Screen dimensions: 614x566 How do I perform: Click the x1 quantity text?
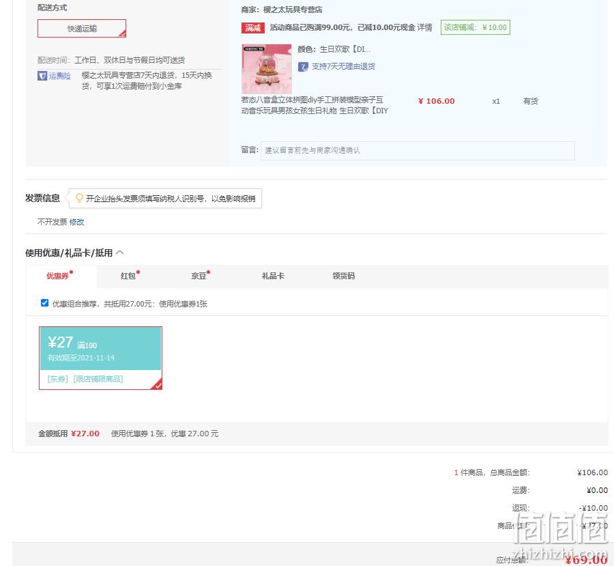(x=496, y=101)
